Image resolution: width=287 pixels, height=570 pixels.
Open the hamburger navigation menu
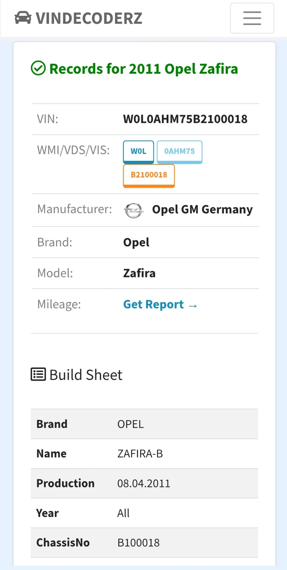252,18
